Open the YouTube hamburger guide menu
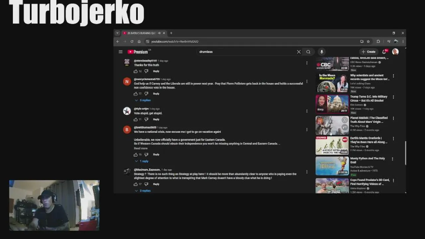 coord(121,52)
